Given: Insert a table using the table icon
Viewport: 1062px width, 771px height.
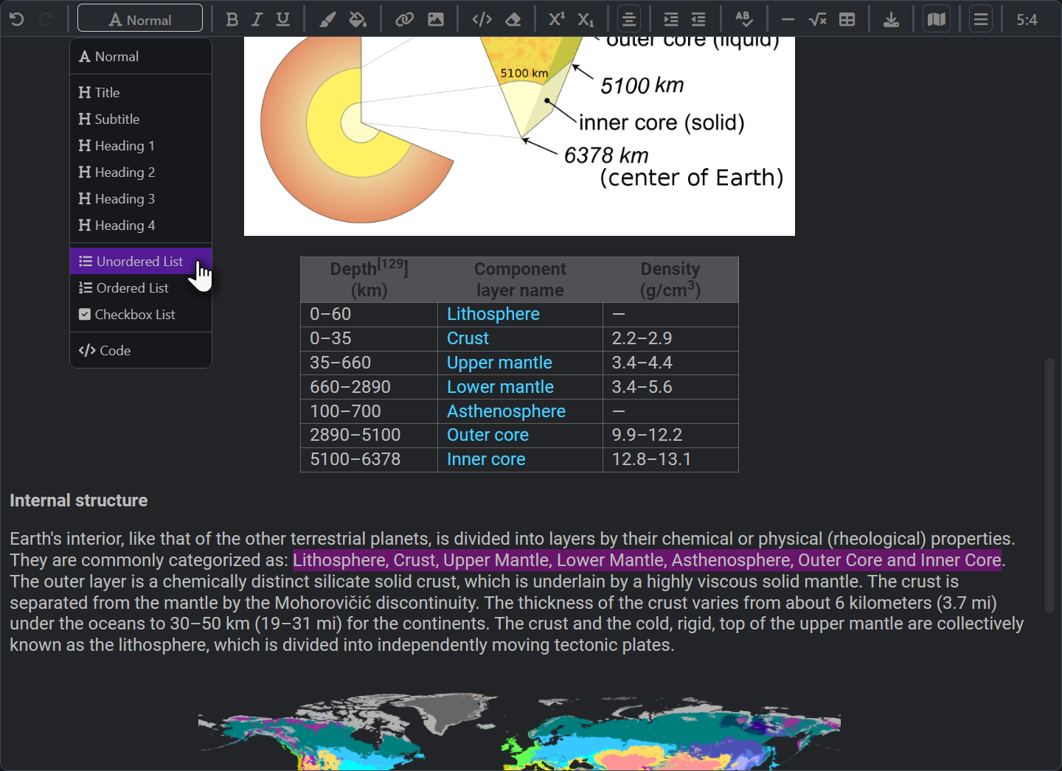Looking at the screenshot, I should [x=847, y=20].
